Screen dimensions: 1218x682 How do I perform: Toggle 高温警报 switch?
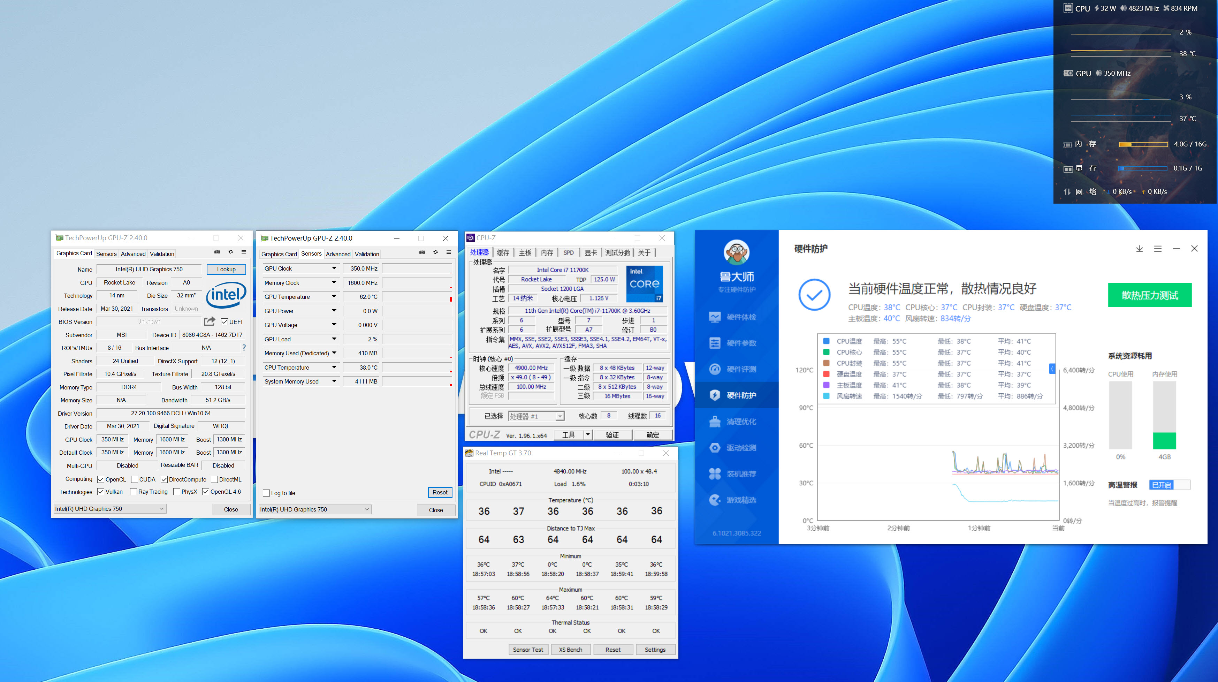[x=1170, y=485]
